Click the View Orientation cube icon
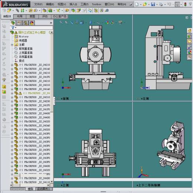The height and width of the screenshot is (193, 193). click(82, 23)
